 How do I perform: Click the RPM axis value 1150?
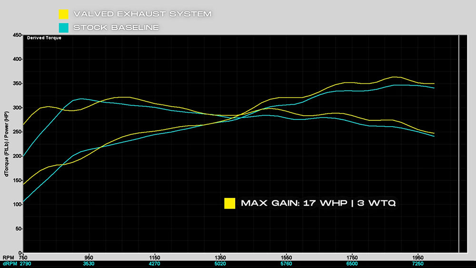pyautogui.click(x=155, y=258)
